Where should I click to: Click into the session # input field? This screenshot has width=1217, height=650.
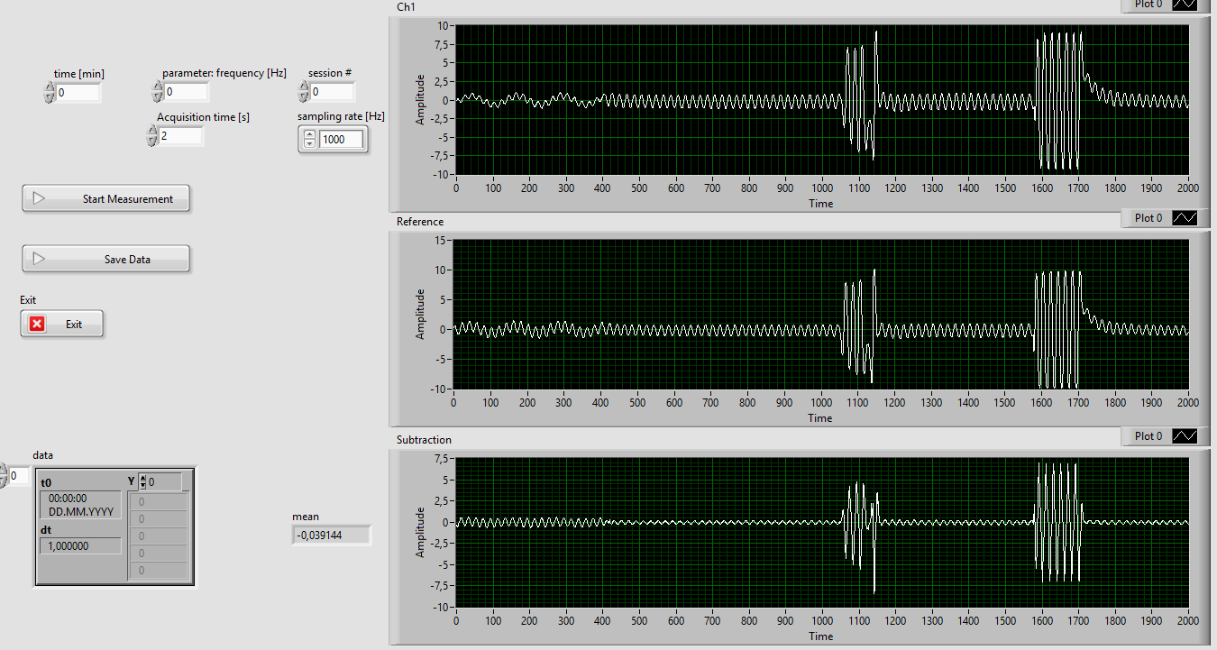coord(333,92)
